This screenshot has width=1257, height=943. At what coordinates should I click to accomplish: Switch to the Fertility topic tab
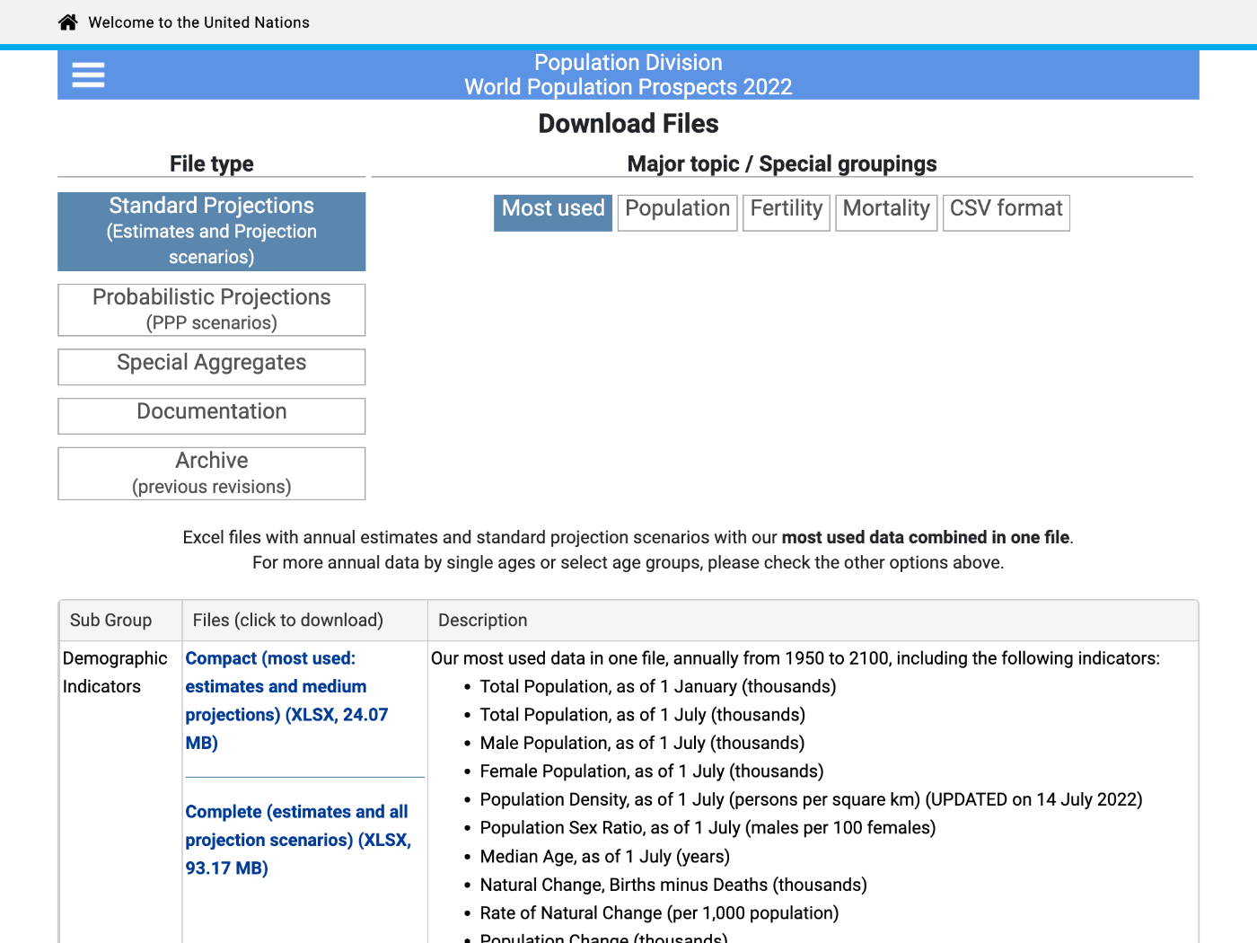(x=787, y=213)
